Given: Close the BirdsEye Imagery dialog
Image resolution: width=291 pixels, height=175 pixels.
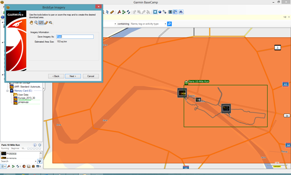Looking at the screenshot, I should point(99,7).
